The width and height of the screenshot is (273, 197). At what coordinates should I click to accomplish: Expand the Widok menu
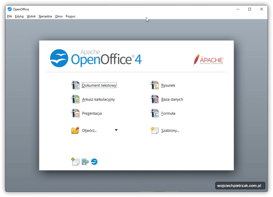[31, 16]
